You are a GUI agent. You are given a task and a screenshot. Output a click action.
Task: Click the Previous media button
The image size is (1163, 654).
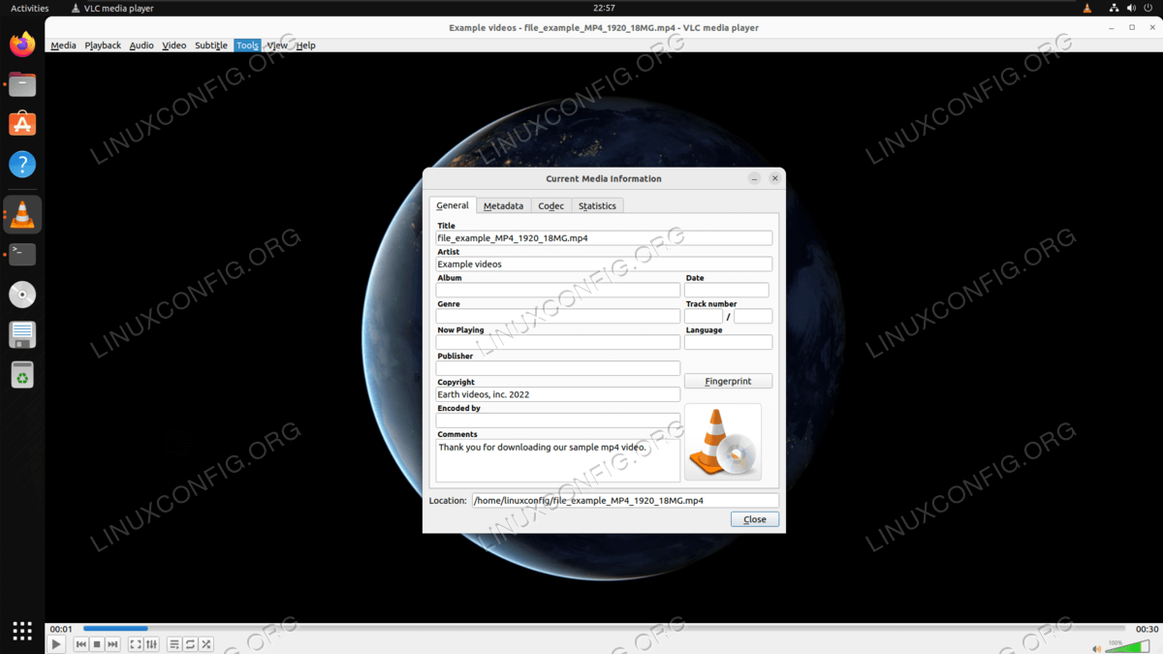[x=81, y=644]
